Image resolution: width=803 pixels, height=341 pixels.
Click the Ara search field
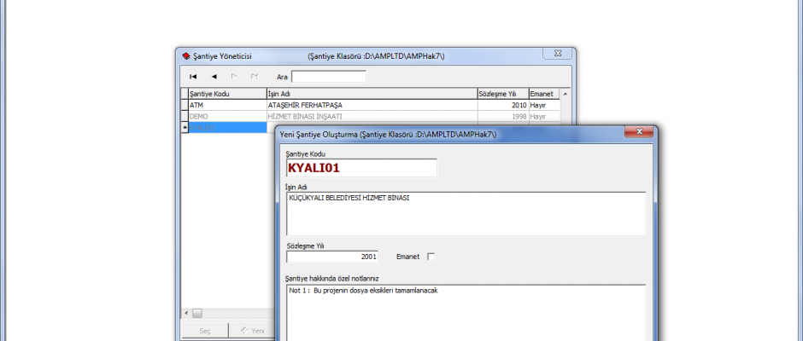[x=328, y=77]
